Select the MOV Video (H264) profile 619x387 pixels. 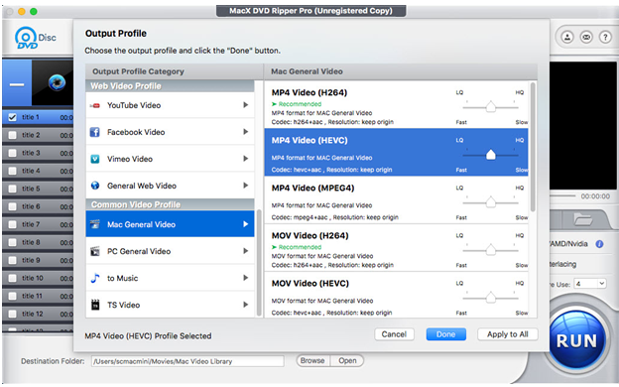coord(396,248)
